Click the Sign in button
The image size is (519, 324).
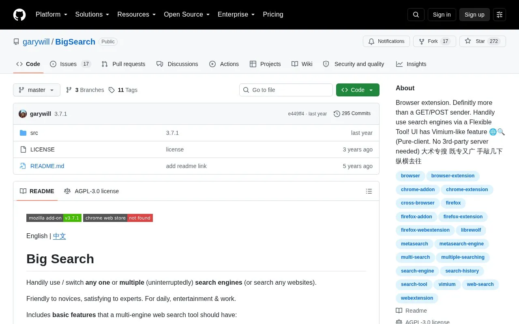(x=442, y=15)
